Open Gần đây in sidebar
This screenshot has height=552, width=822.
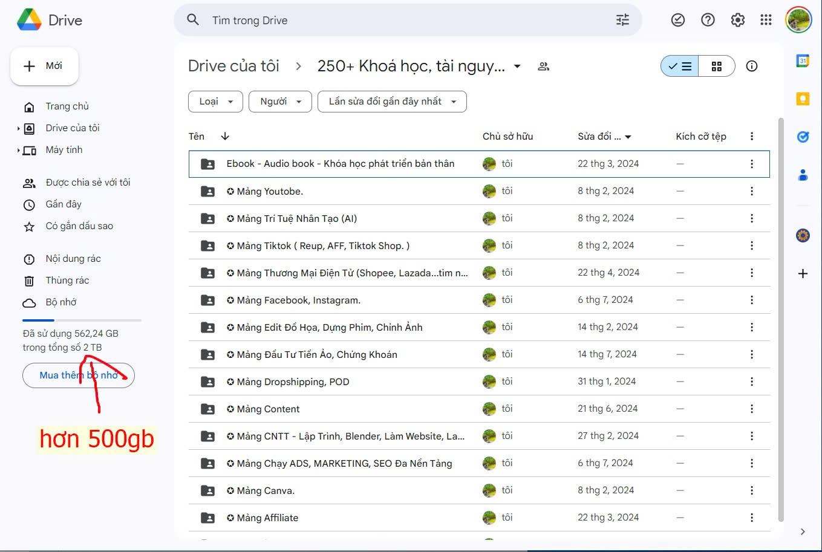(x=64, y=204)
